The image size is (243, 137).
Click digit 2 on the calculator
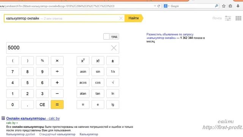[x=27, y=94]
